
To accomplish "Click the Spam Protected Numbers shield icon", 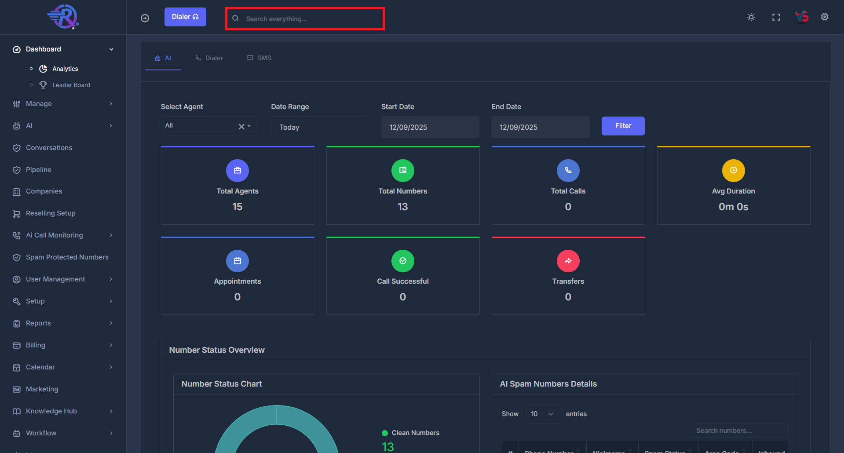I will pos(16,257).
